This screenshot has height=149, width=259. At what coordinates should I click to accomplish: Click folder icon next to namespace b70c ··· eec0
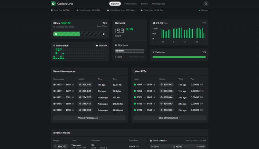pos(54,104)
